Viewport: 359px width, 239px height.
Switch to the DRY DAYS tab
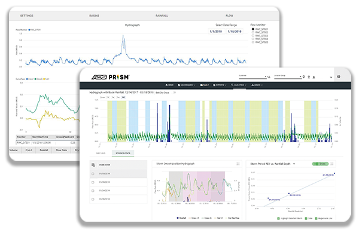(x=101, y=153)
